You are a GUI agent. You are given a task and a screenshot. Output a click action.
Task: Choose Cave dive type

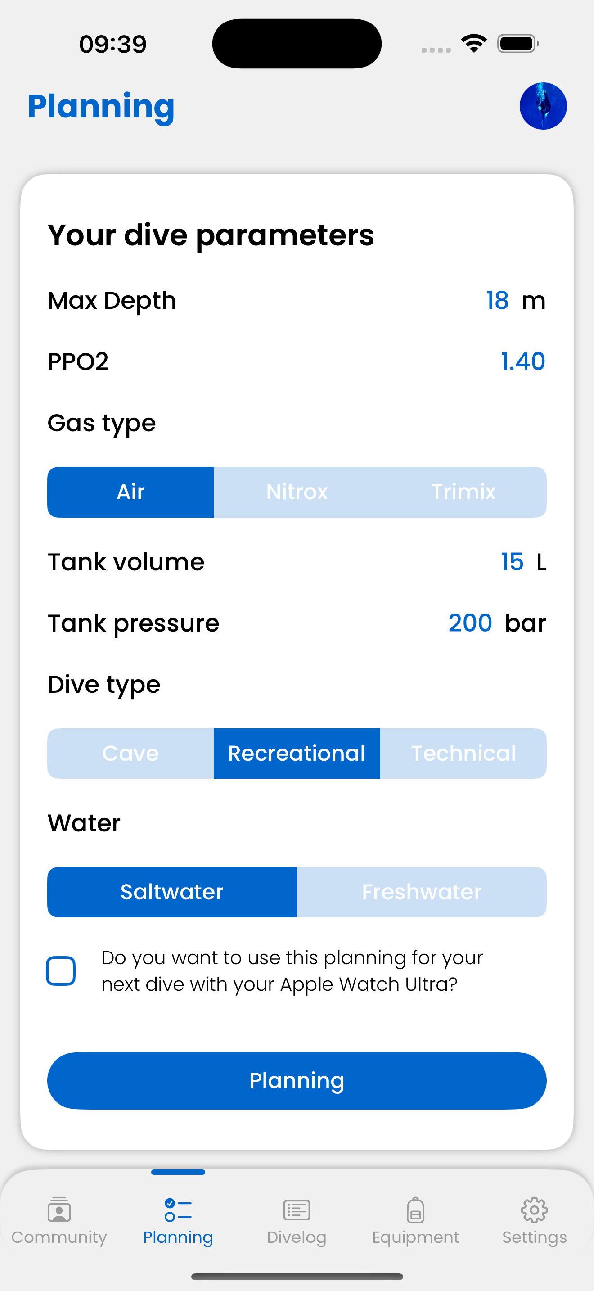[x=130, y=753]
